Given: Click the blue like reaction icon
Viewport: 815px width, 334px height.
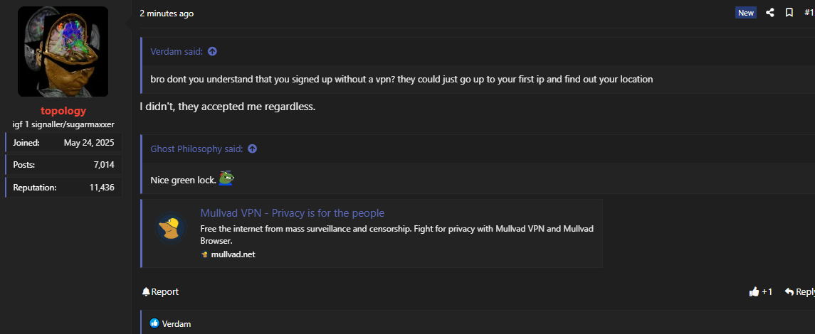Looking at the screenshot, I should [154, 324].
